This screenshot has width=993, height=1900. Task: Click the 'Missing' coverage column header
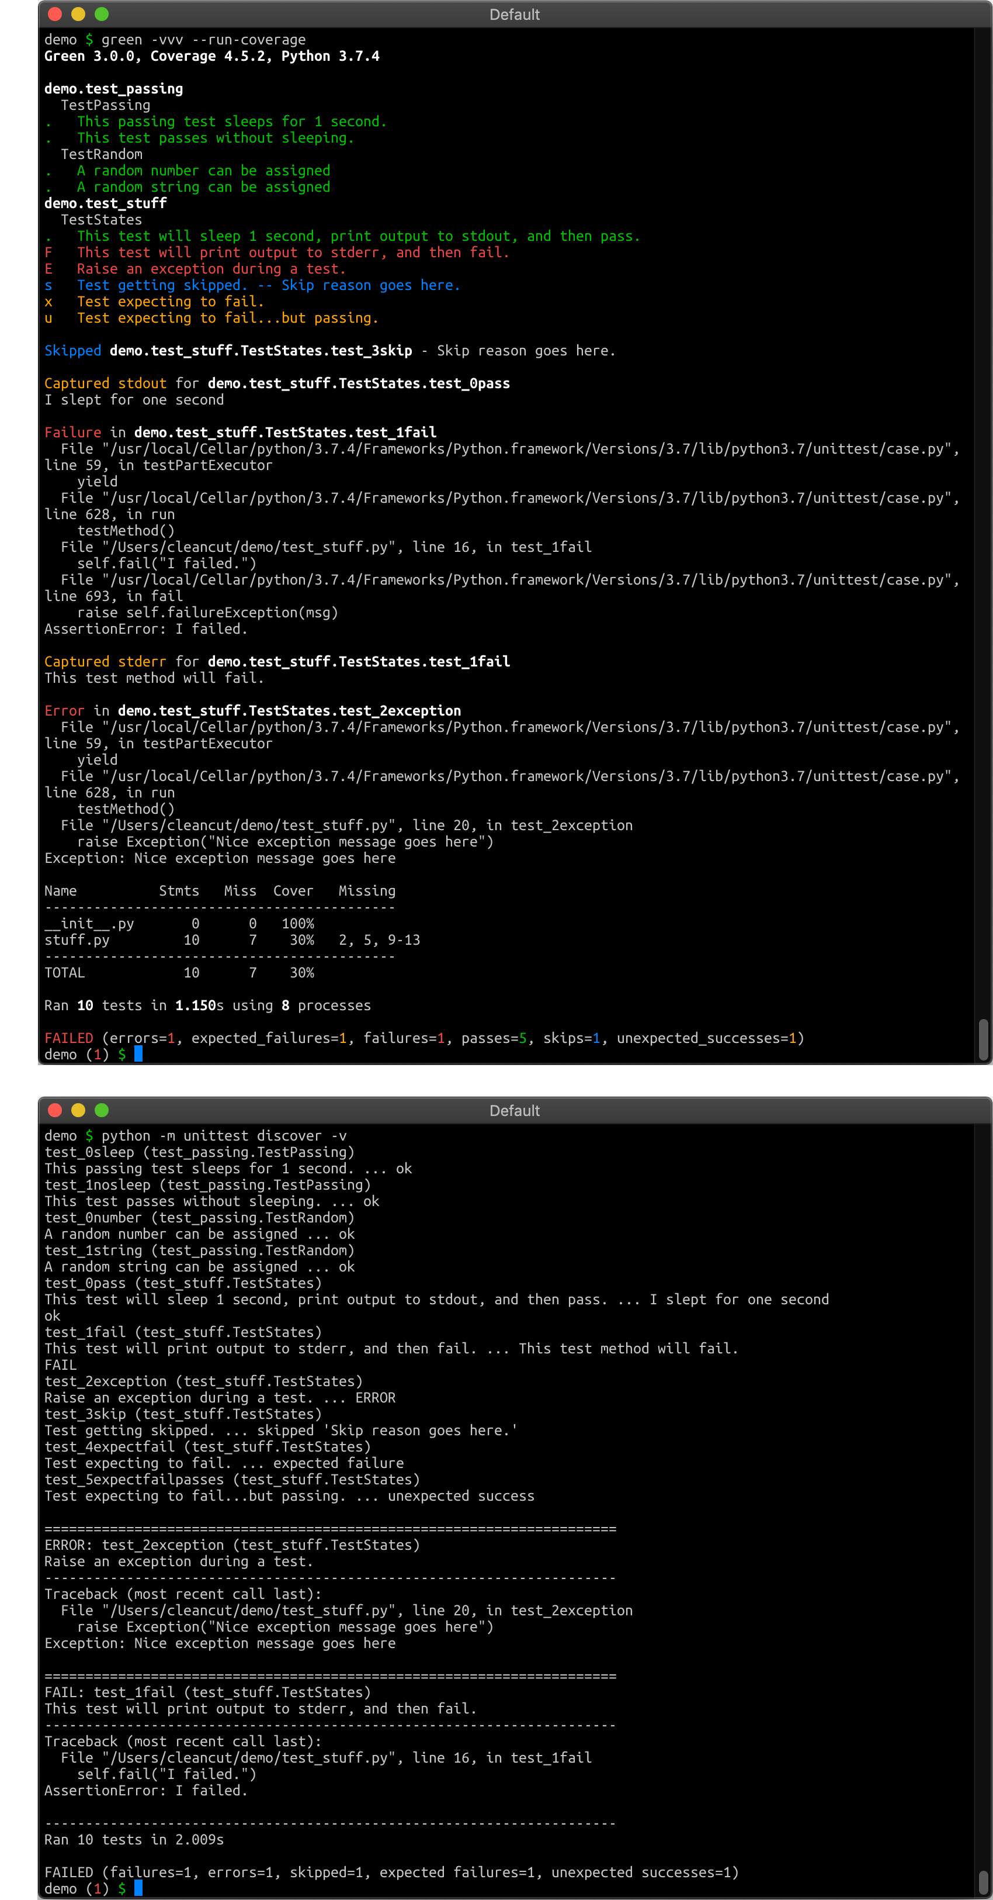pyautogui.click(x=367, y=890)
